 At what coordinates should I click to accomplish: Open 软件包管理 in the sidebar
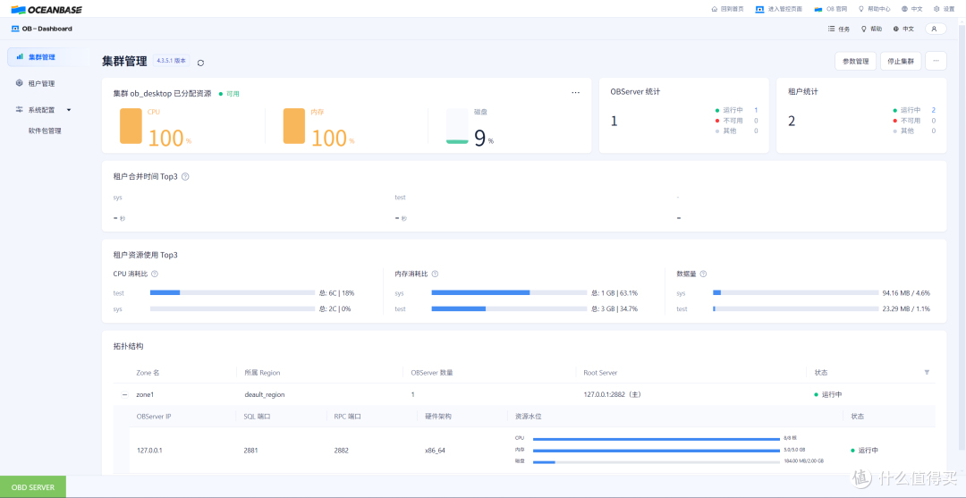point(45,131)
